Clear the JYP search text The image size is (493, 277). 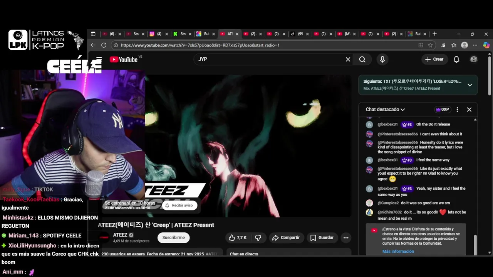coord(348,59)
